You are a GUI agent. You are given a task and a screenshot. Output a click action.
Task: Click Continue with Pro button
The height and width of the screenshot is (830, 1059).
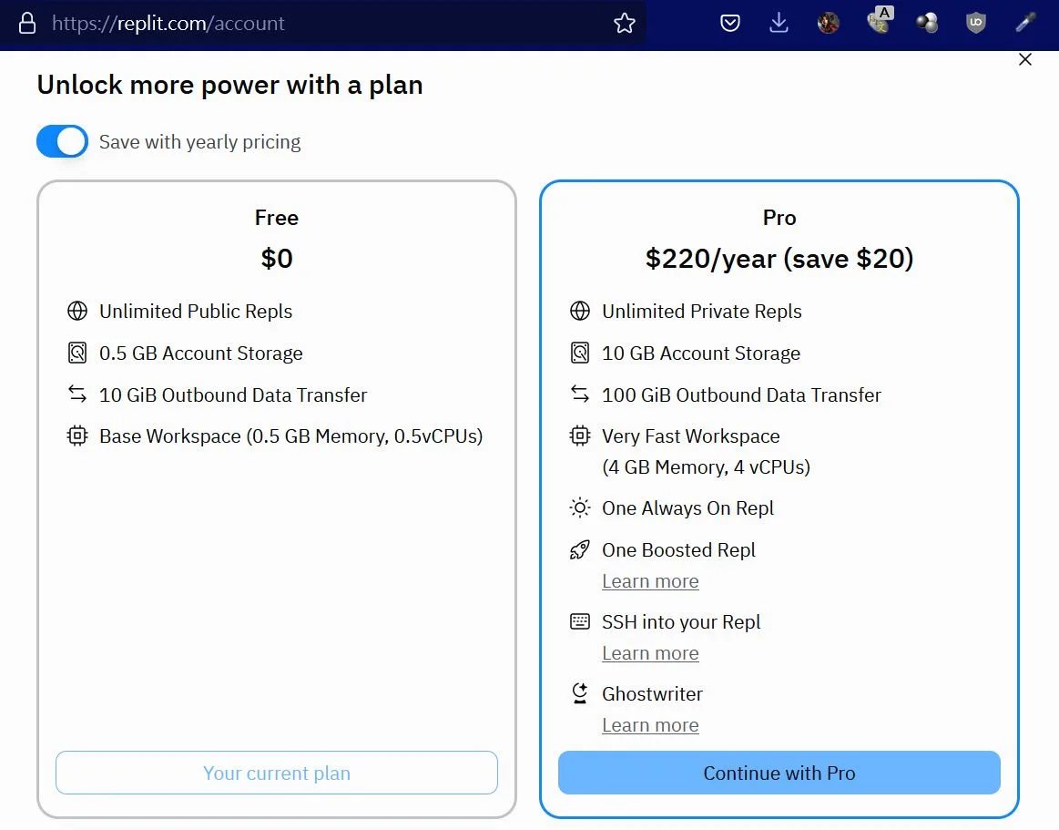(x=779, y=773)
